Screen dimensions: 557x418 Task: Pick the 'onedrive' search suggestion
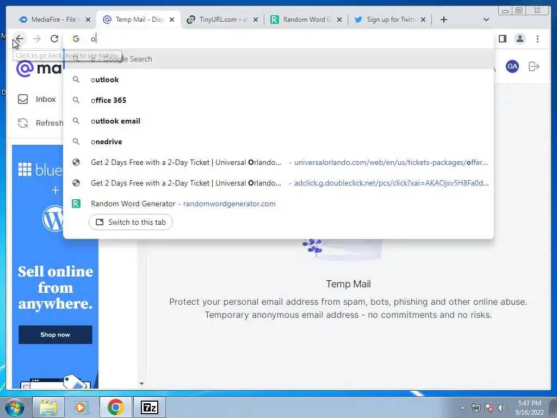pos(278,142)
